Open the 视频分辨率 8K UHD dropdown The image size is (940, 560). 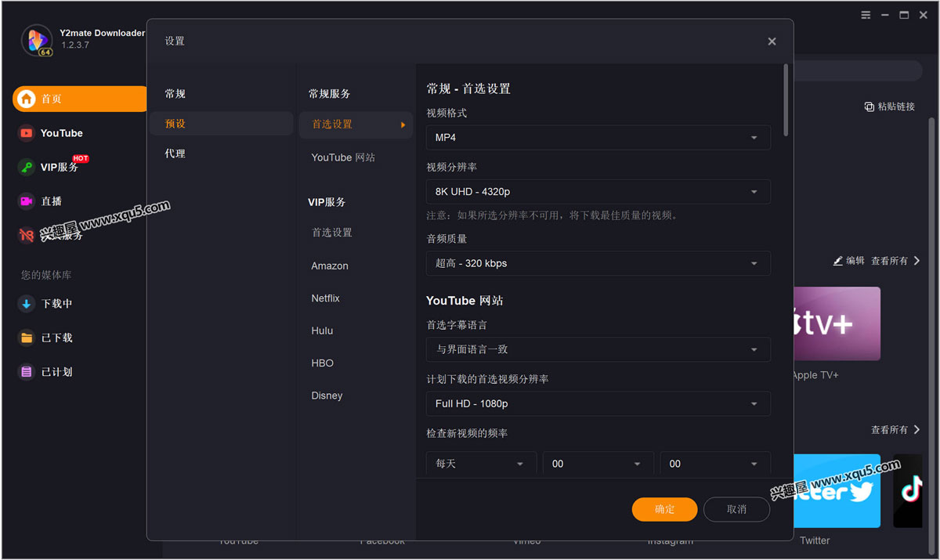598,191
